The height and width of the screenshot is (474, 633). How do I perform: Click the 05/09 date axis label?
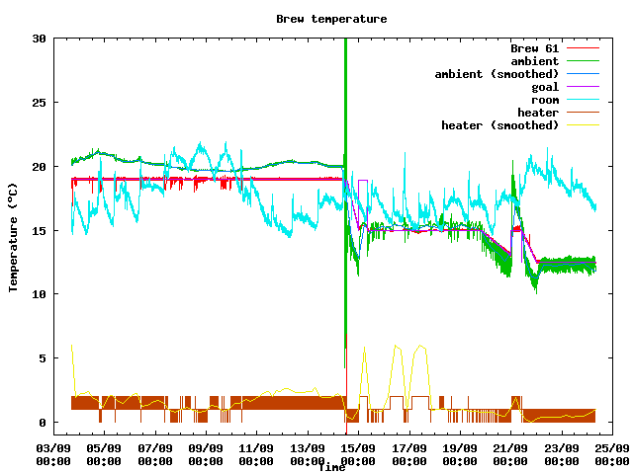(104, 448)
